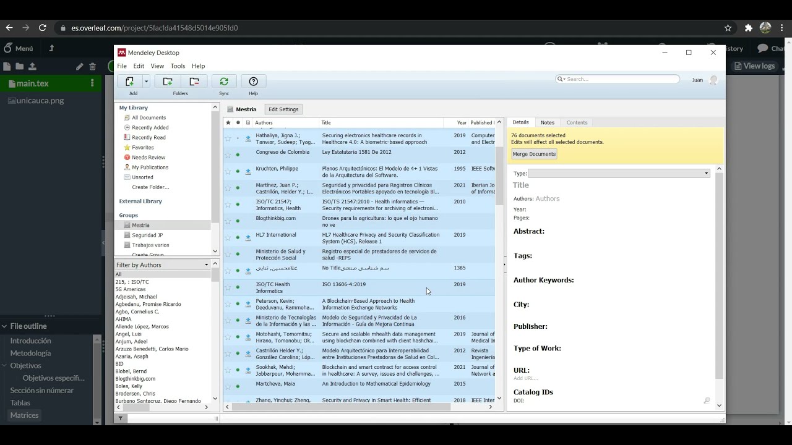Image resolution: width=792 pixels, height=445 pixels.
Task: Toggle favorite star for Sookhak, Mehdi row
Action: pyautogui.click(x=228, y=370)
